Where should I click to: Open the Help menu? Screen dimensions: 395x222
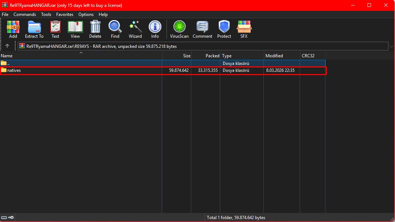tap(103, 15)
